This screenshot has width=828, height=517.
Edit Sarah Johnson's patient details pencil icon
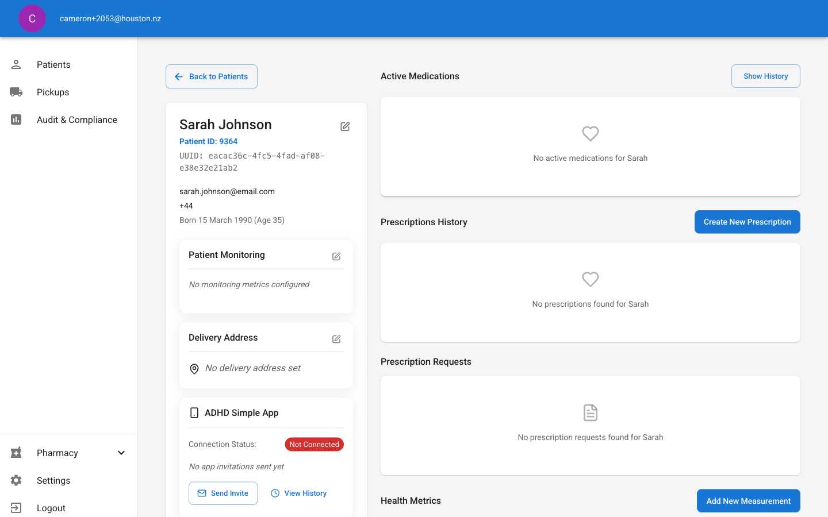(345, 126)
